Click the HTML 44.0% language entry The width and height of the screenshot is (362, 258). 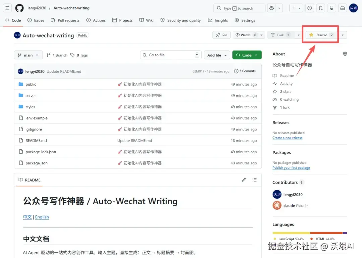[322, 239]
